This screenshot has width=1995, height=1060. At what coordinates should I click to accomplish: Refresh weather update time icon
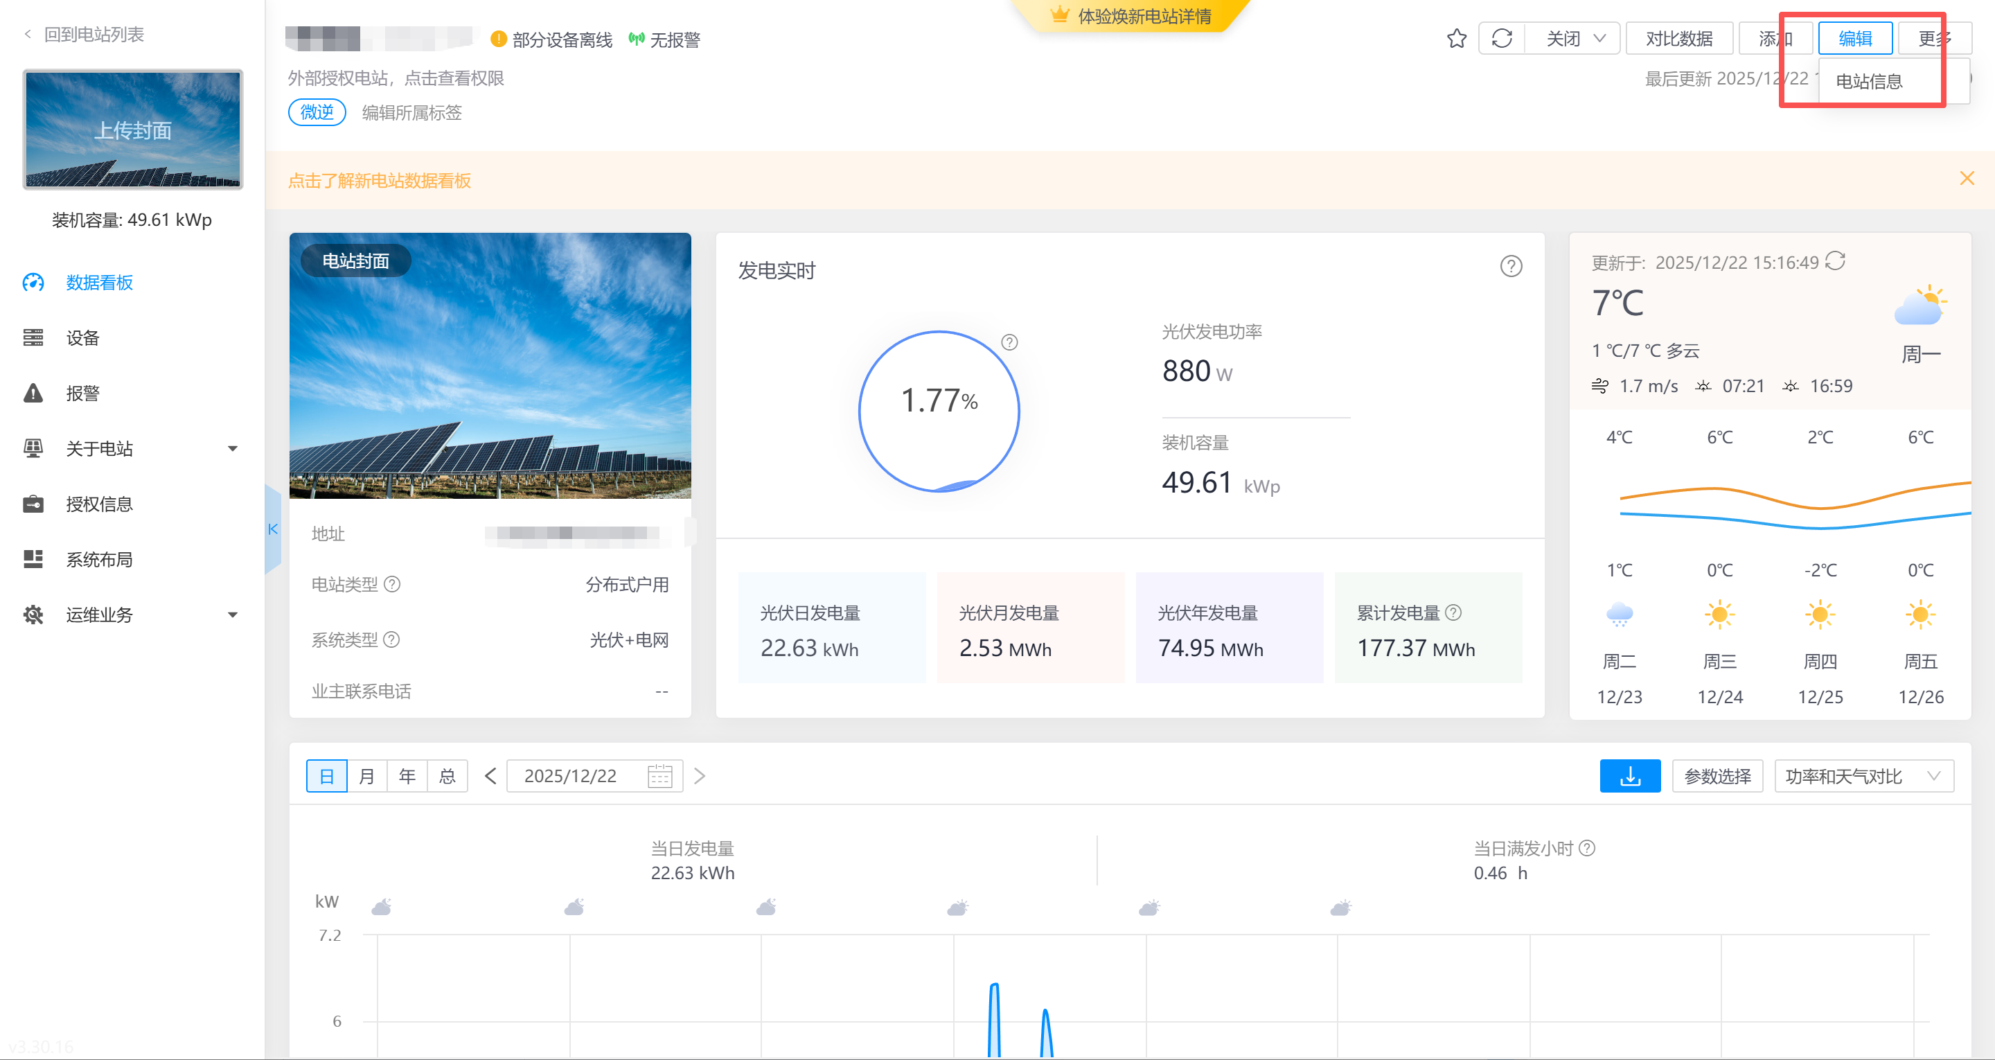(1836, 261)
